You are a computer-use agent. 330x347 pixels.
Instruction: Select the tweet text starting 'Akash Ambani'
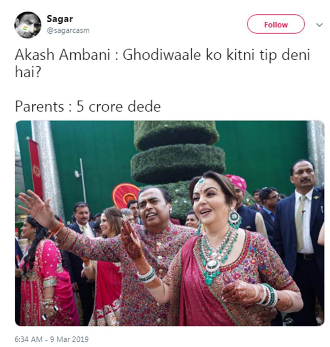coord(162,64)
